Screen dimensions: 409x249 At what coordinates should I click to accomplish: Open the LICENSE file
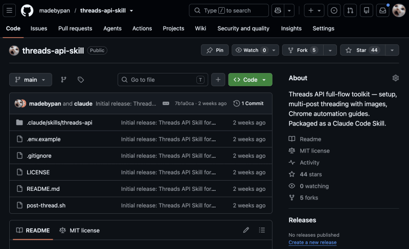[x=38, y=172]
